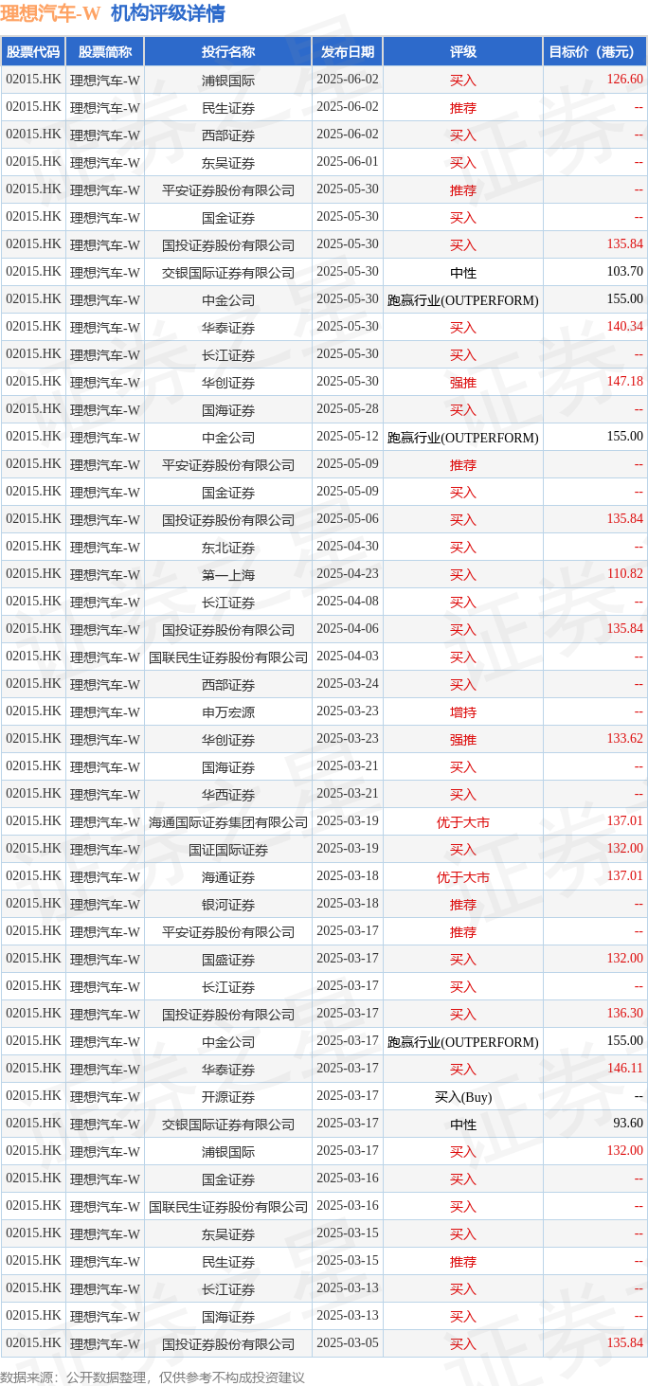Image resolution: width=648 pixels, height=1386 pixels.
Task: Click 华泰证券 in the 140.34 row
Action: [228, 327]
